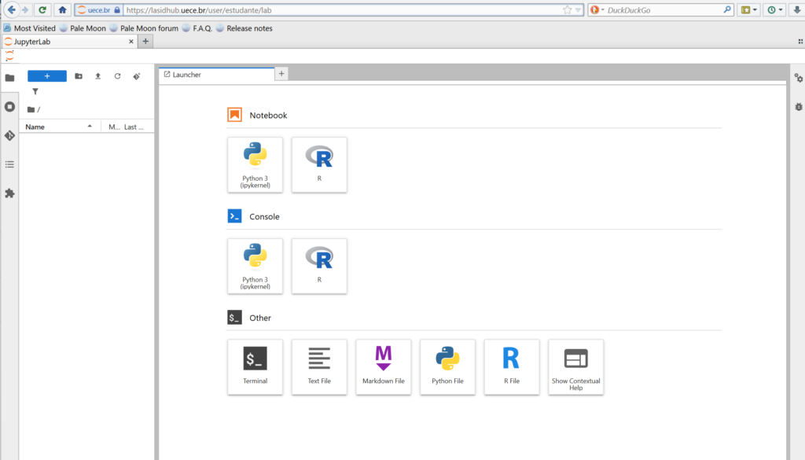
Task: Open the bookmarks menu dropdown
Action: tap(749, 9)
